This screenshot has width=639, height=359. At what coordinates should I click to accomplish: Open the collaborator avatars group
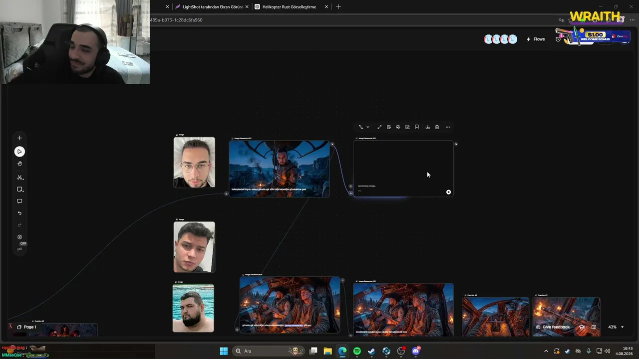tap(500, 39)
